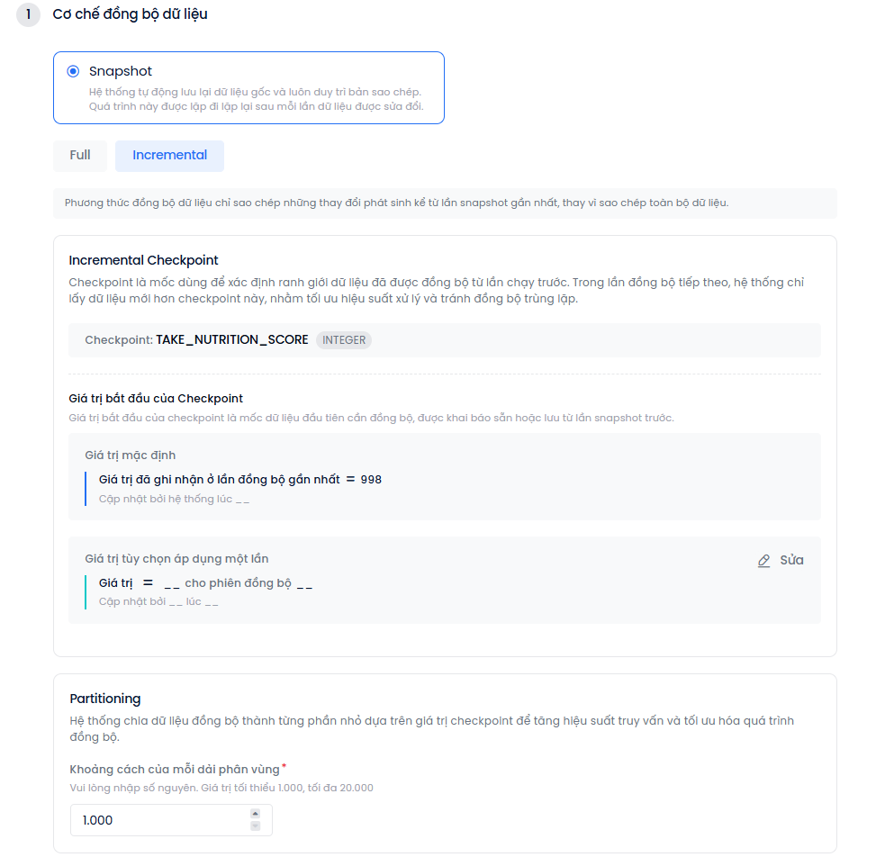The height and width of the screenshot is (866, 876).
Task: Click the TAKE_NUTRITION_SCORE checkpoint name
Action: coord(232,340)
